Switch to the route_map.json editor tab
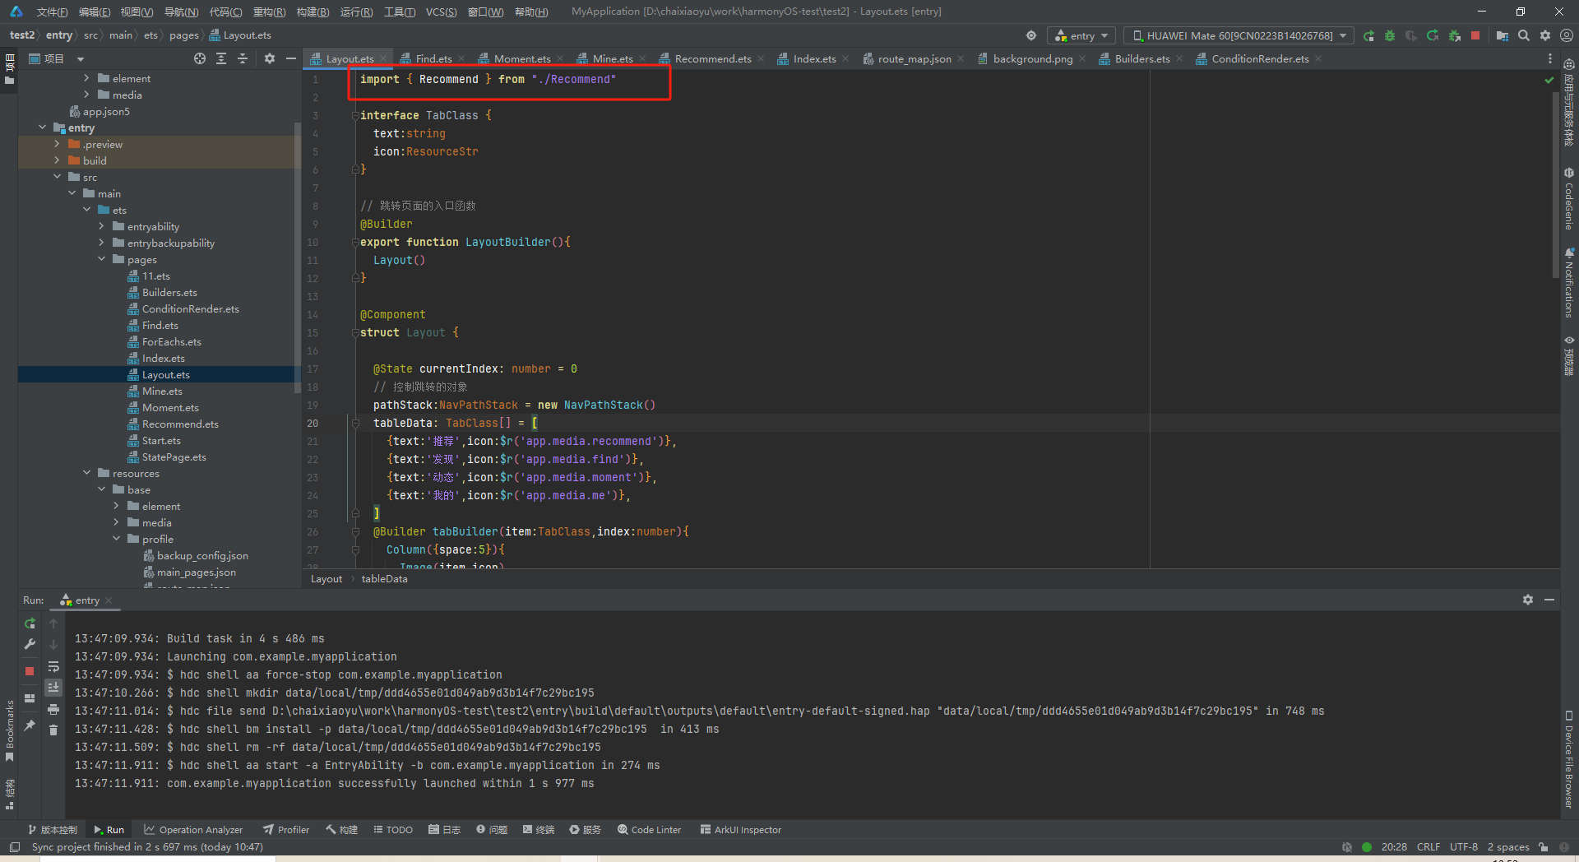This screenshot has width=1579, height=862. (x=914, y=58)
